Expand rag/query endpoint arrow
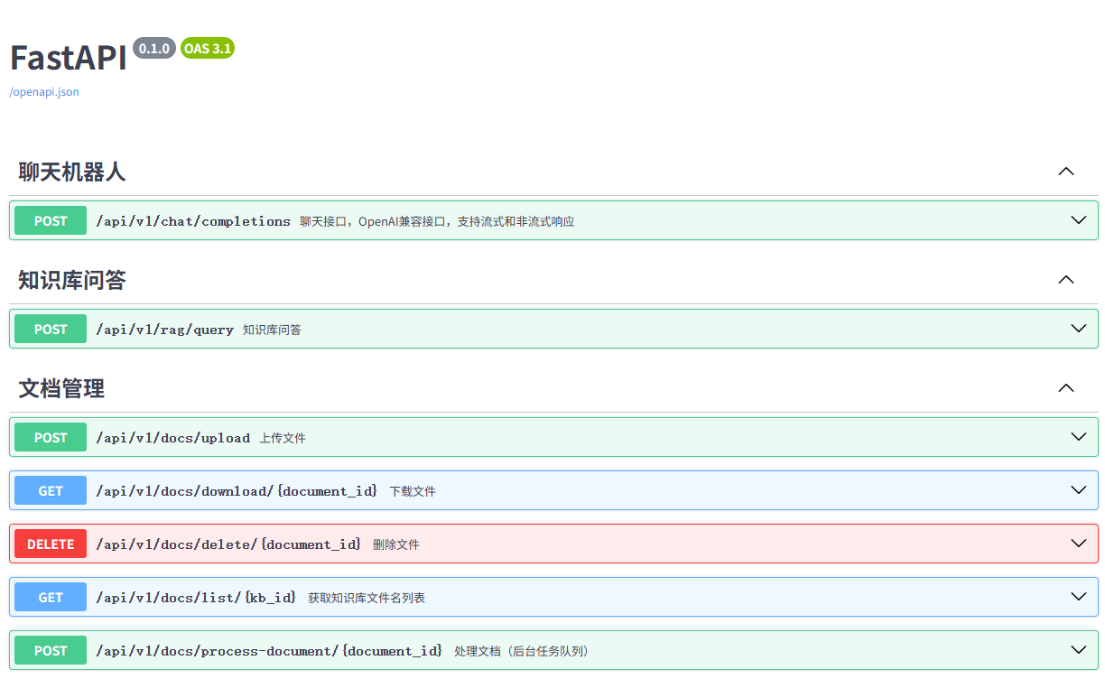Image resolution: width=1105 pixels, height=679 pixels. [x=1078, y=329]
